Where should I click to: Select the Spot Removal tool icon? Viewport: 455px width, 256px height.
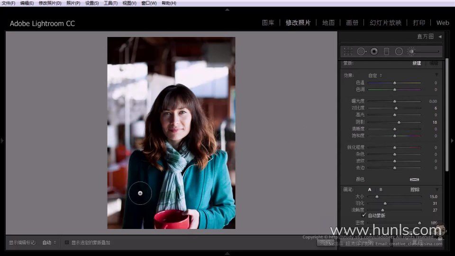(x=361, y=51)
